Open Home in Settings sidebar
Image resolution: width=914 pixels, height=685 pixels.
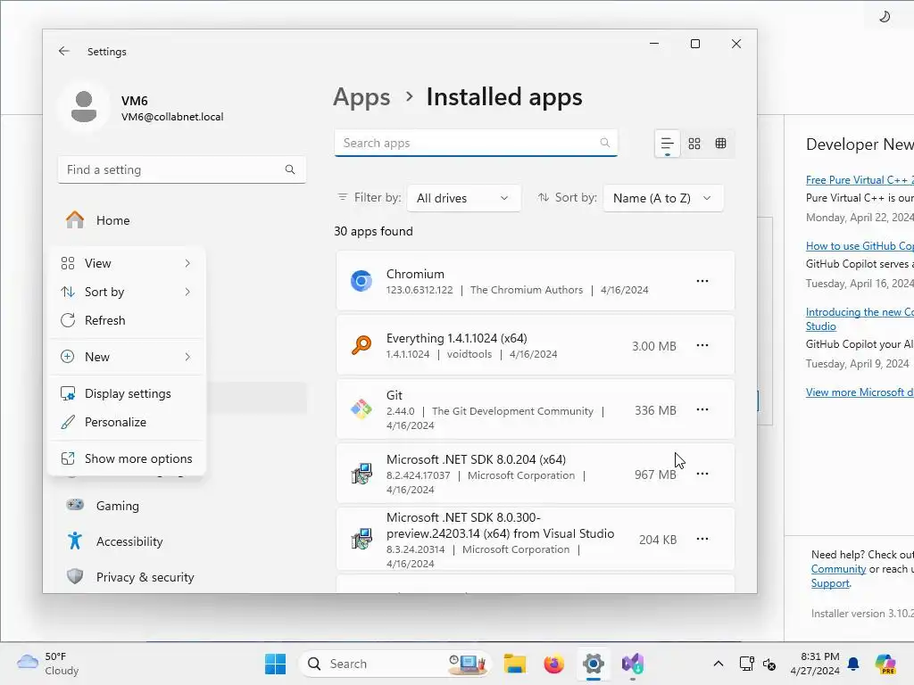pos(182,220)
